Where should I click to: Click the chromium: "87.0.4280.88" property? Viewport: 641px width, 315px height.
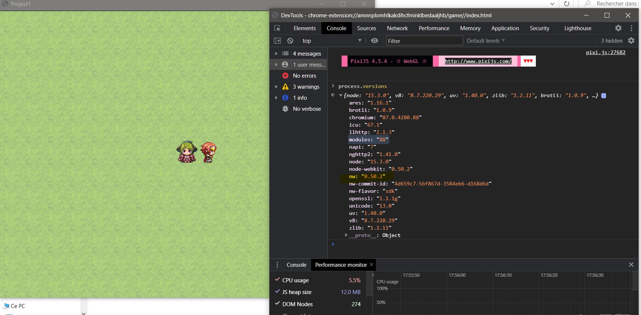[385, 117]
